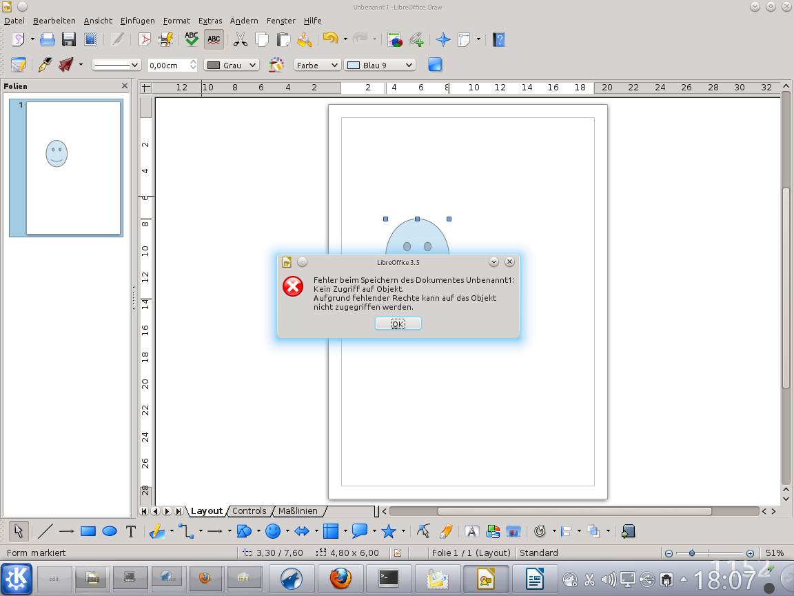Select the Line Ends with Arrow tool
794x596 pixels.
(x=66, y=531)
